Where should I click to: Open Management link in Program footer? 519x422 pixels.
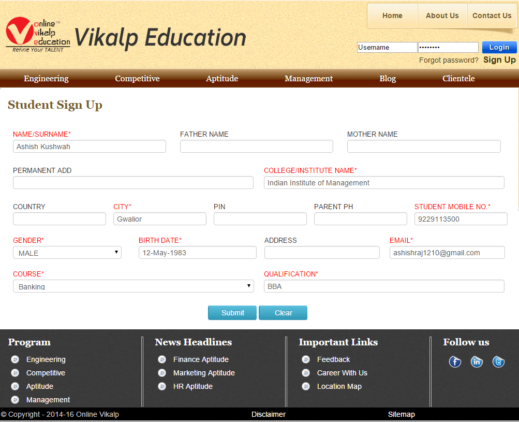pyautogui.click(x=48, y=400)
